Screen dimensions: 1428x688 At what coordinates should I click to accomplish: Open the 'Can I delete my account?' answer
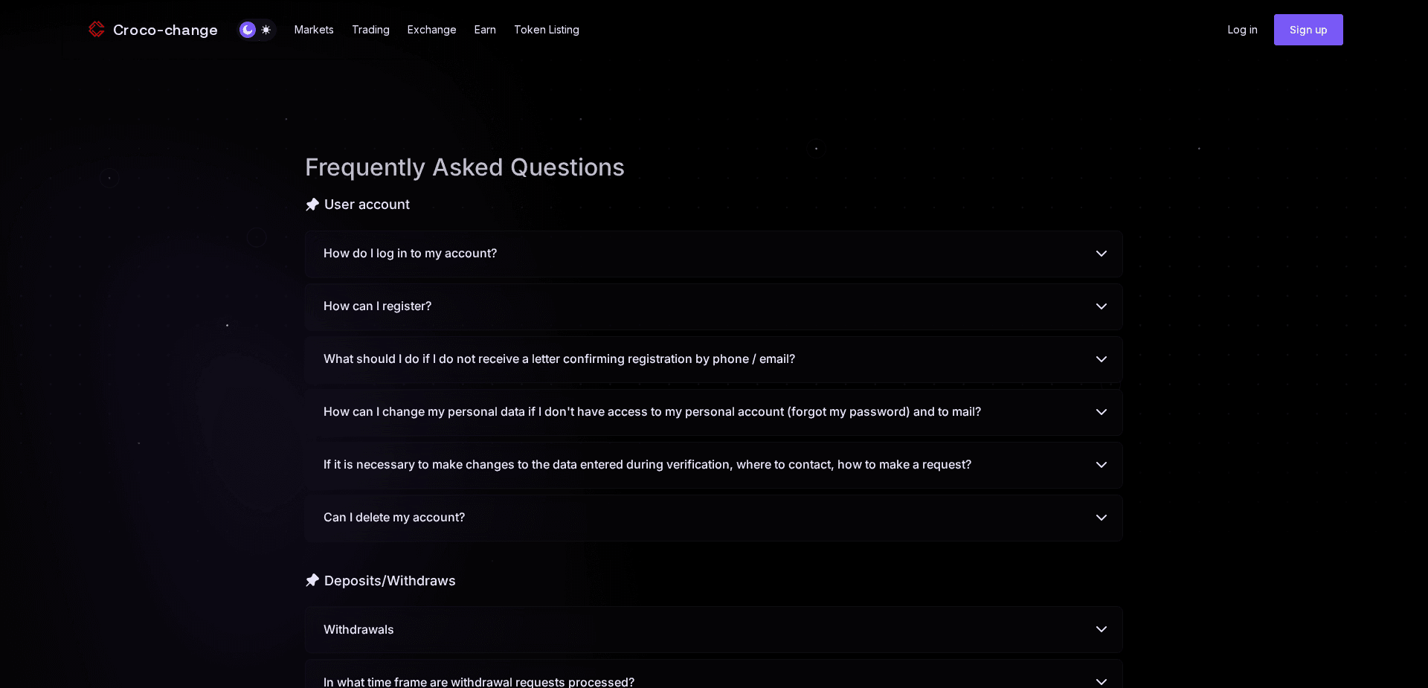pos(713,518)
